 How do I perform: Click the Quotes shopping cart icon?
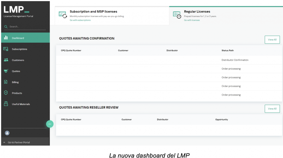pyautogui.click(x=6, y=71)
